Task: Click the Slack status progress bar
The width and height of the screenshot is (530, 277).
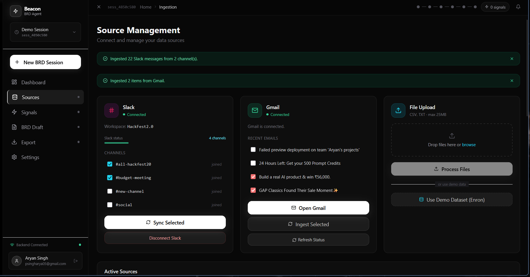Action: (x=116, y=143)
